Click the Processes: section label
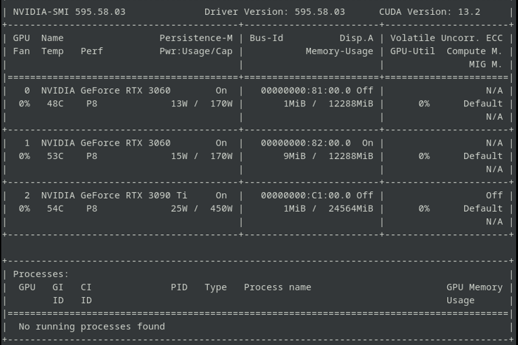This screenshot has width=518, height=345. click(41, 274)
